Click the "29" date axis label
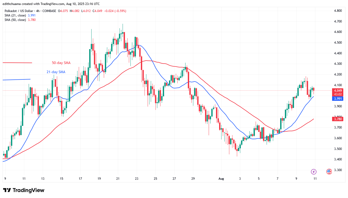Image resolution: width=348 pixels, height=198 pixels. 193,179
